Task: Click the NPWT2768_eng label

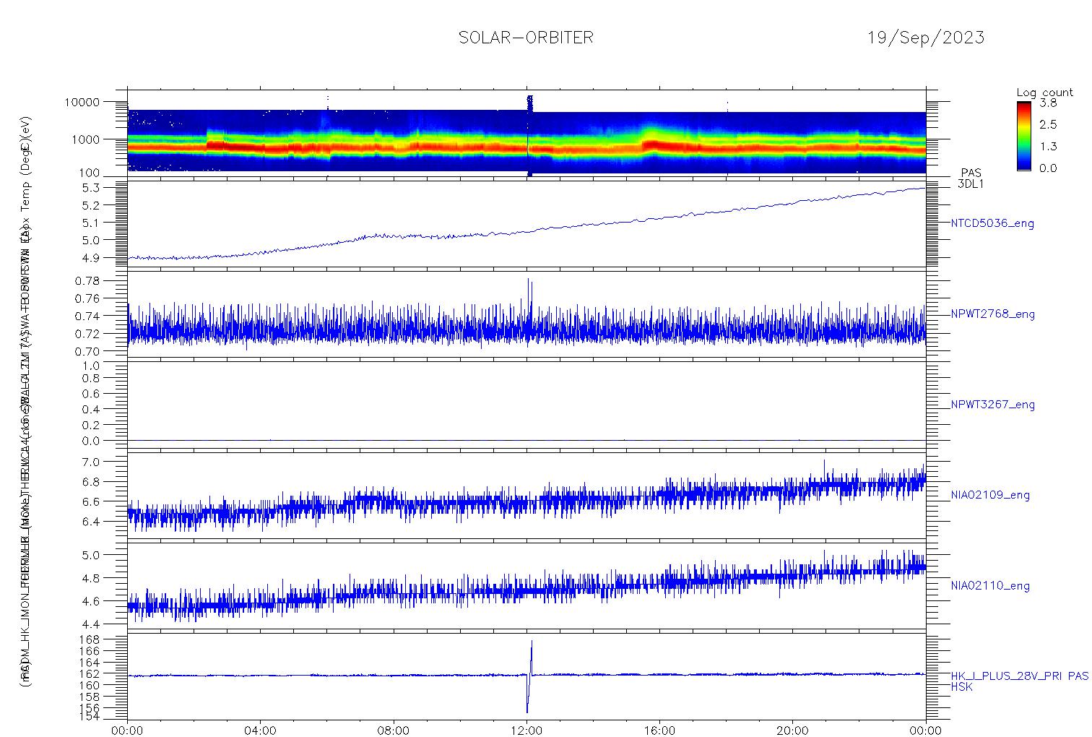Action: 992,314
